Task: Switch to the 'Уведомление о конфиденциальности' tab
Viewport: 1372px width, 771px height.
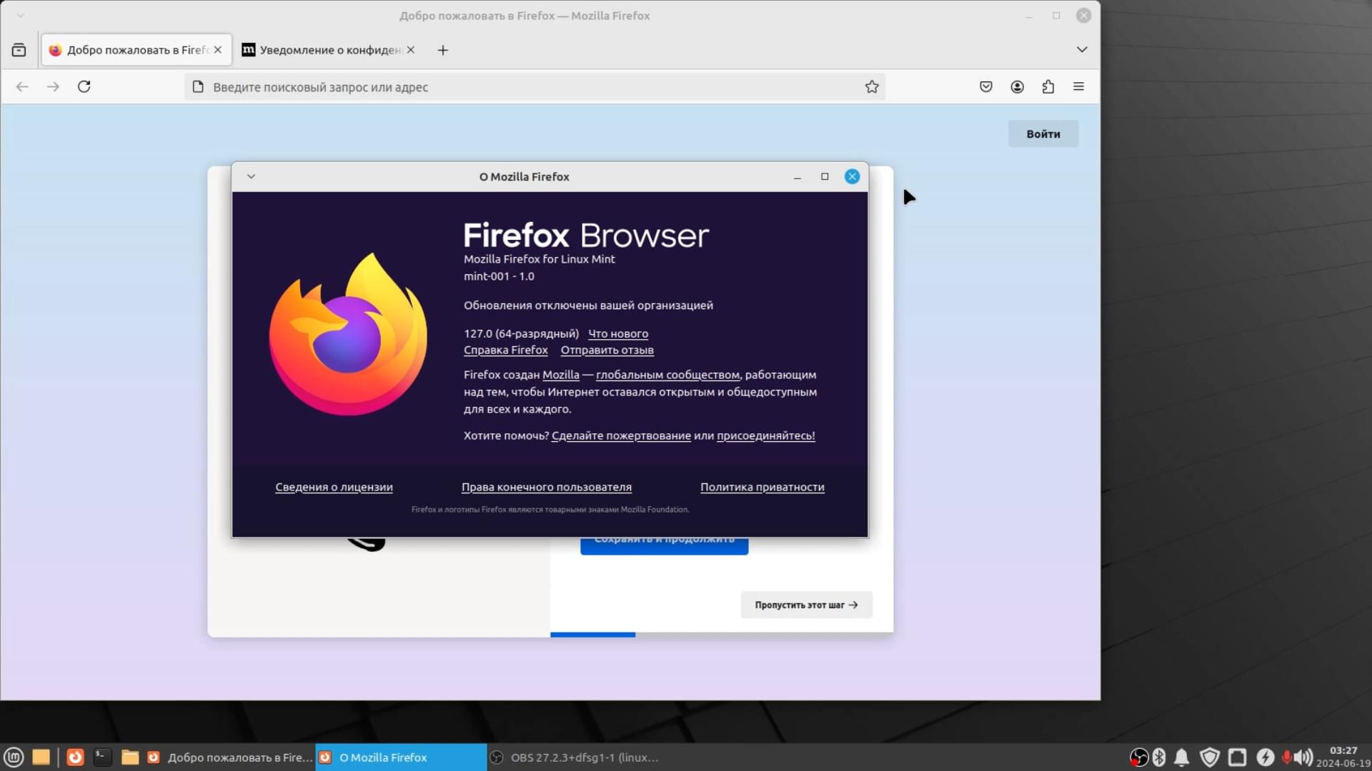Action: click(x=328, y=50)
